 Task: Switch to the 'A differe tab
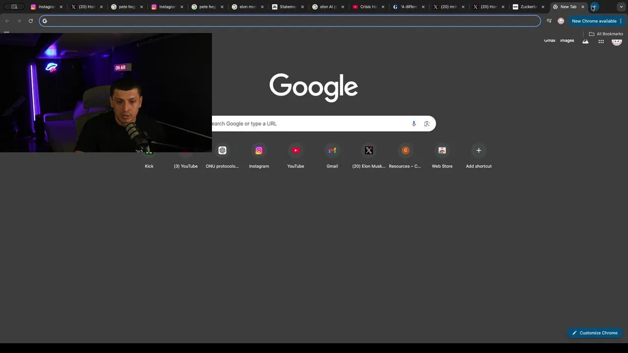tap(409, 7)
